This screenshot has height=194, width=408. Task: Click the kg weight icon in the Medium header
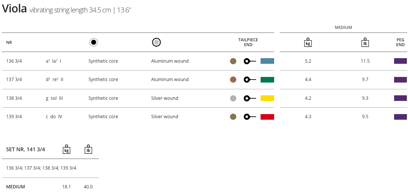tap(308, 42)
